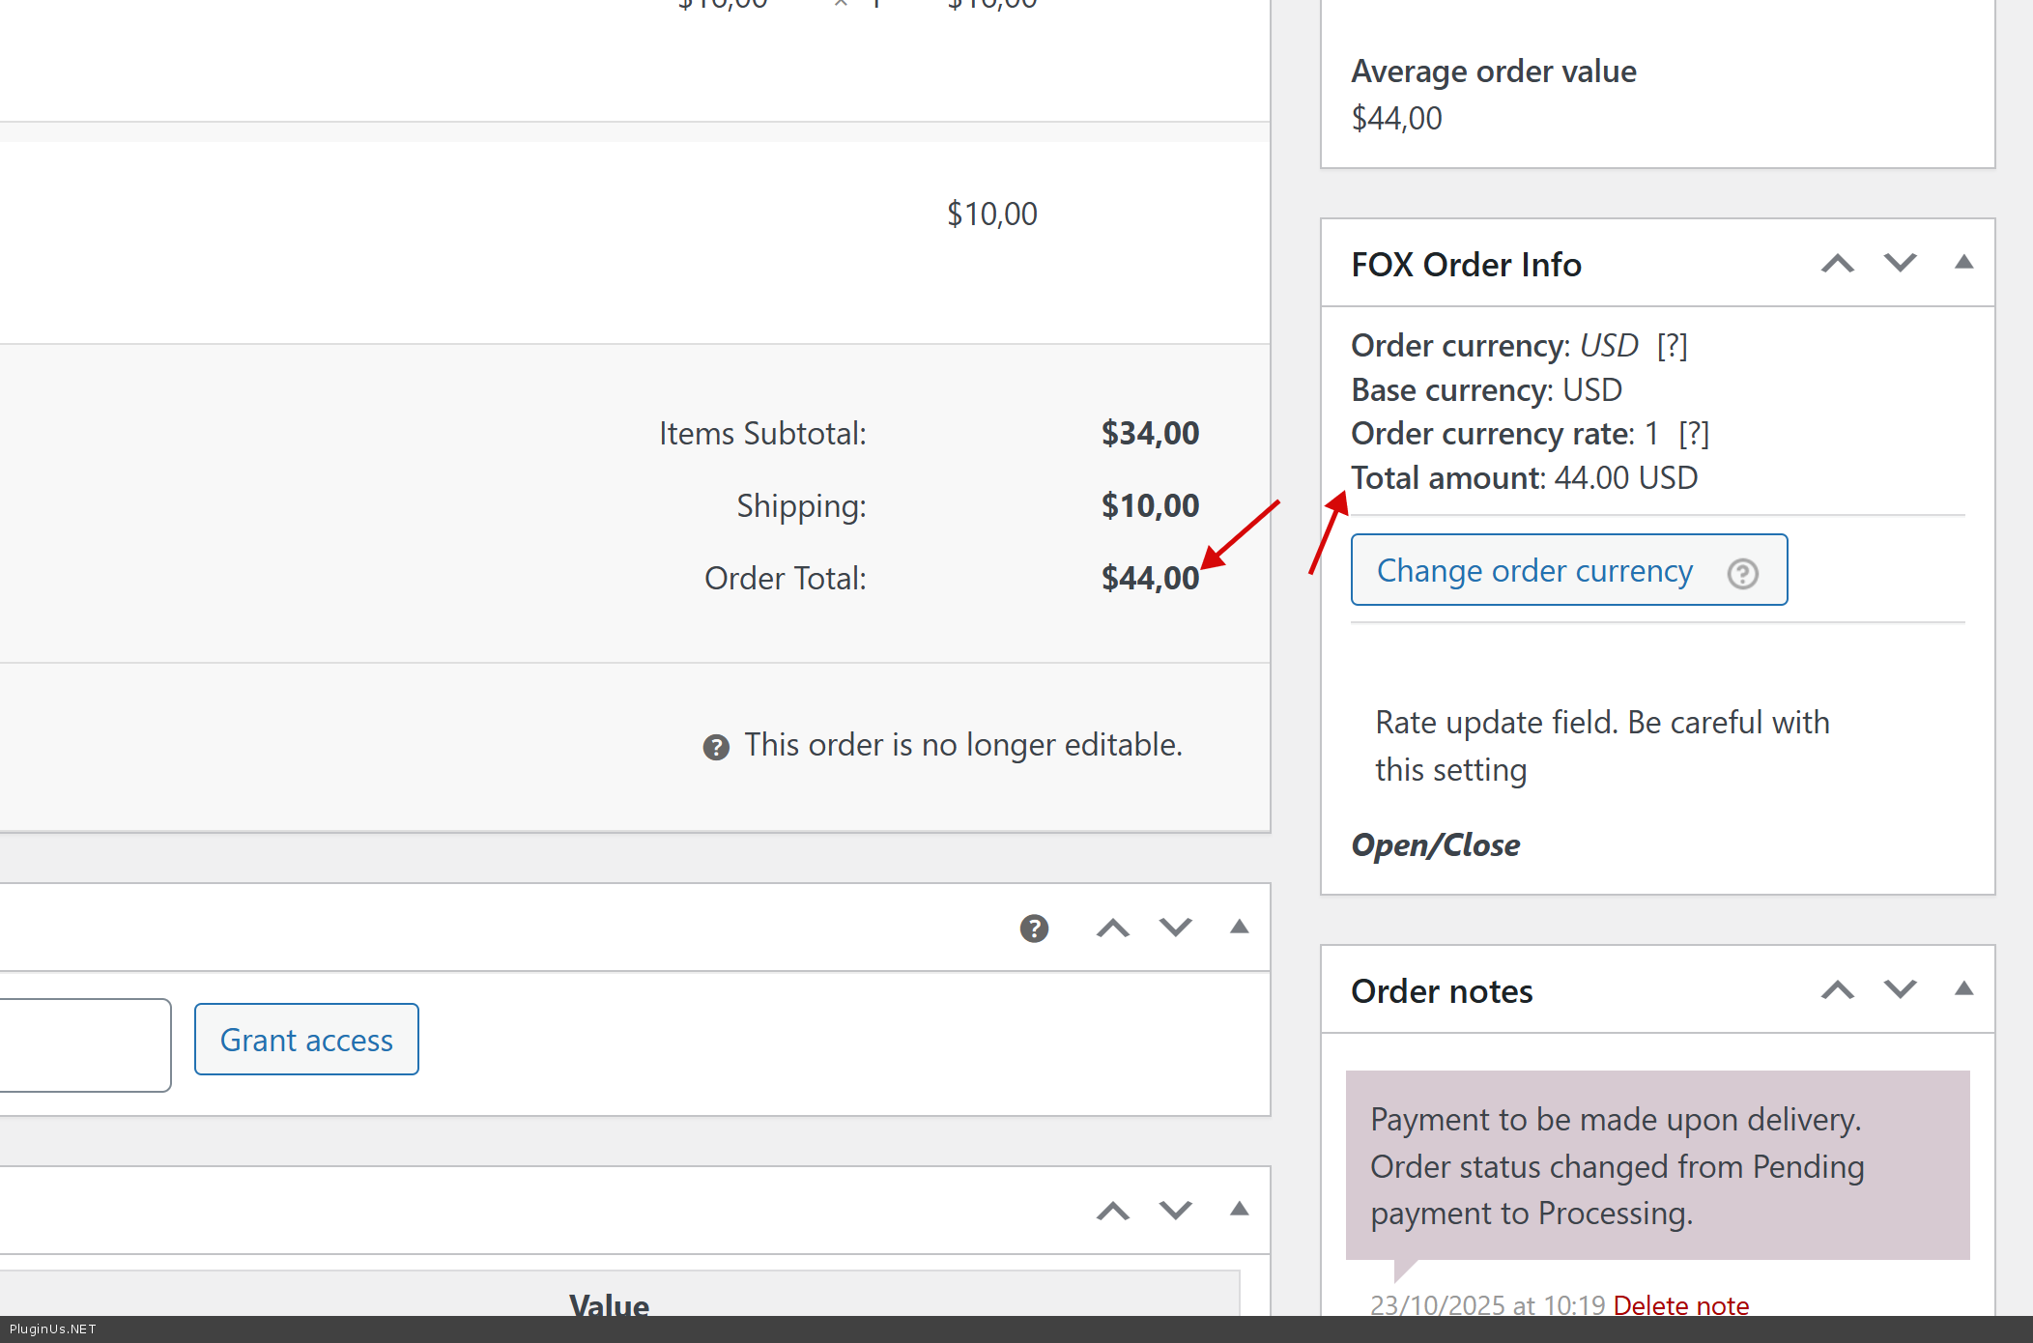2033x1343 pixels.
Task: Click help icon in Change order currency button
Action: [1742, 573]
